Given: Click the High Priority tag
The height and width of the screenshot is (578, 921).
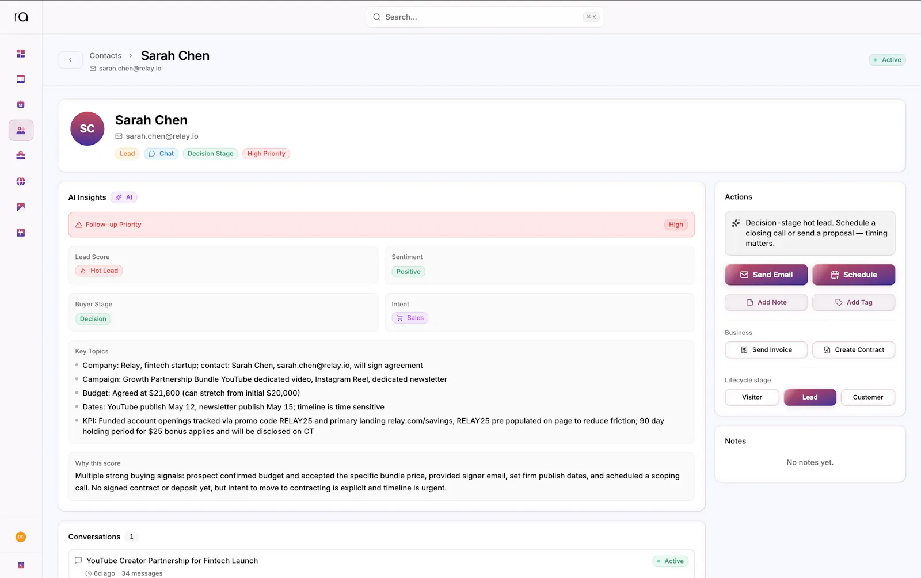Looking at the screenshot, I should (266, 154).
